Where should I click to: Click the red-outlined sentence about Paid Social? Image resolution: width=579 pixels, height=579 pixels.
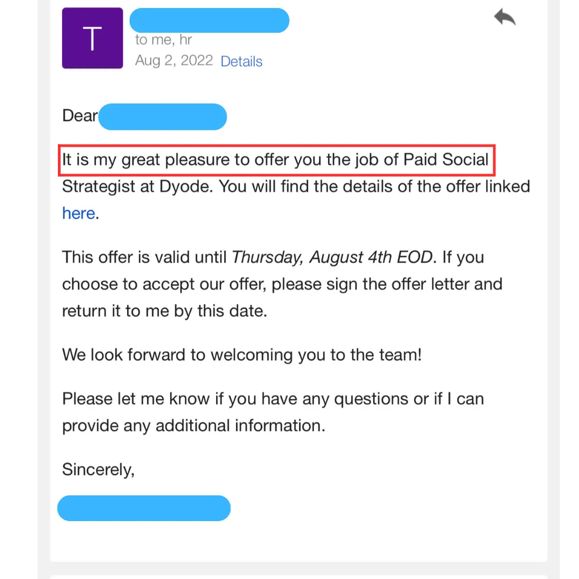[277, 160]
